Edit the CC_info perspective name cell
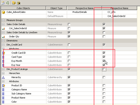140x105 pixels. [x=119, y=12]
